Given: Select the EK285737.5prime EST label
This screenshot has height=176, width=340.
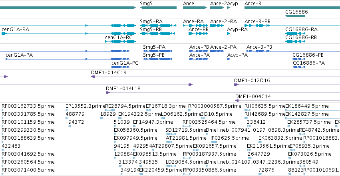Looking at the screenshot, I should [309, 122].
